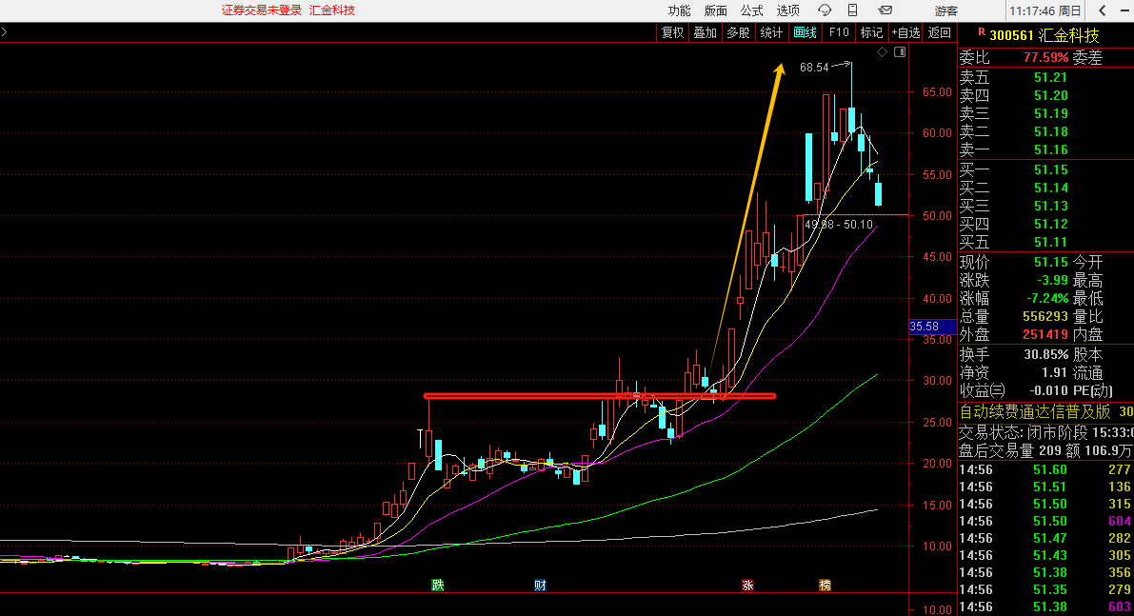Click the 叠加 overlay button
This screenshot has width=1134, height=616.
click(706, 32)
